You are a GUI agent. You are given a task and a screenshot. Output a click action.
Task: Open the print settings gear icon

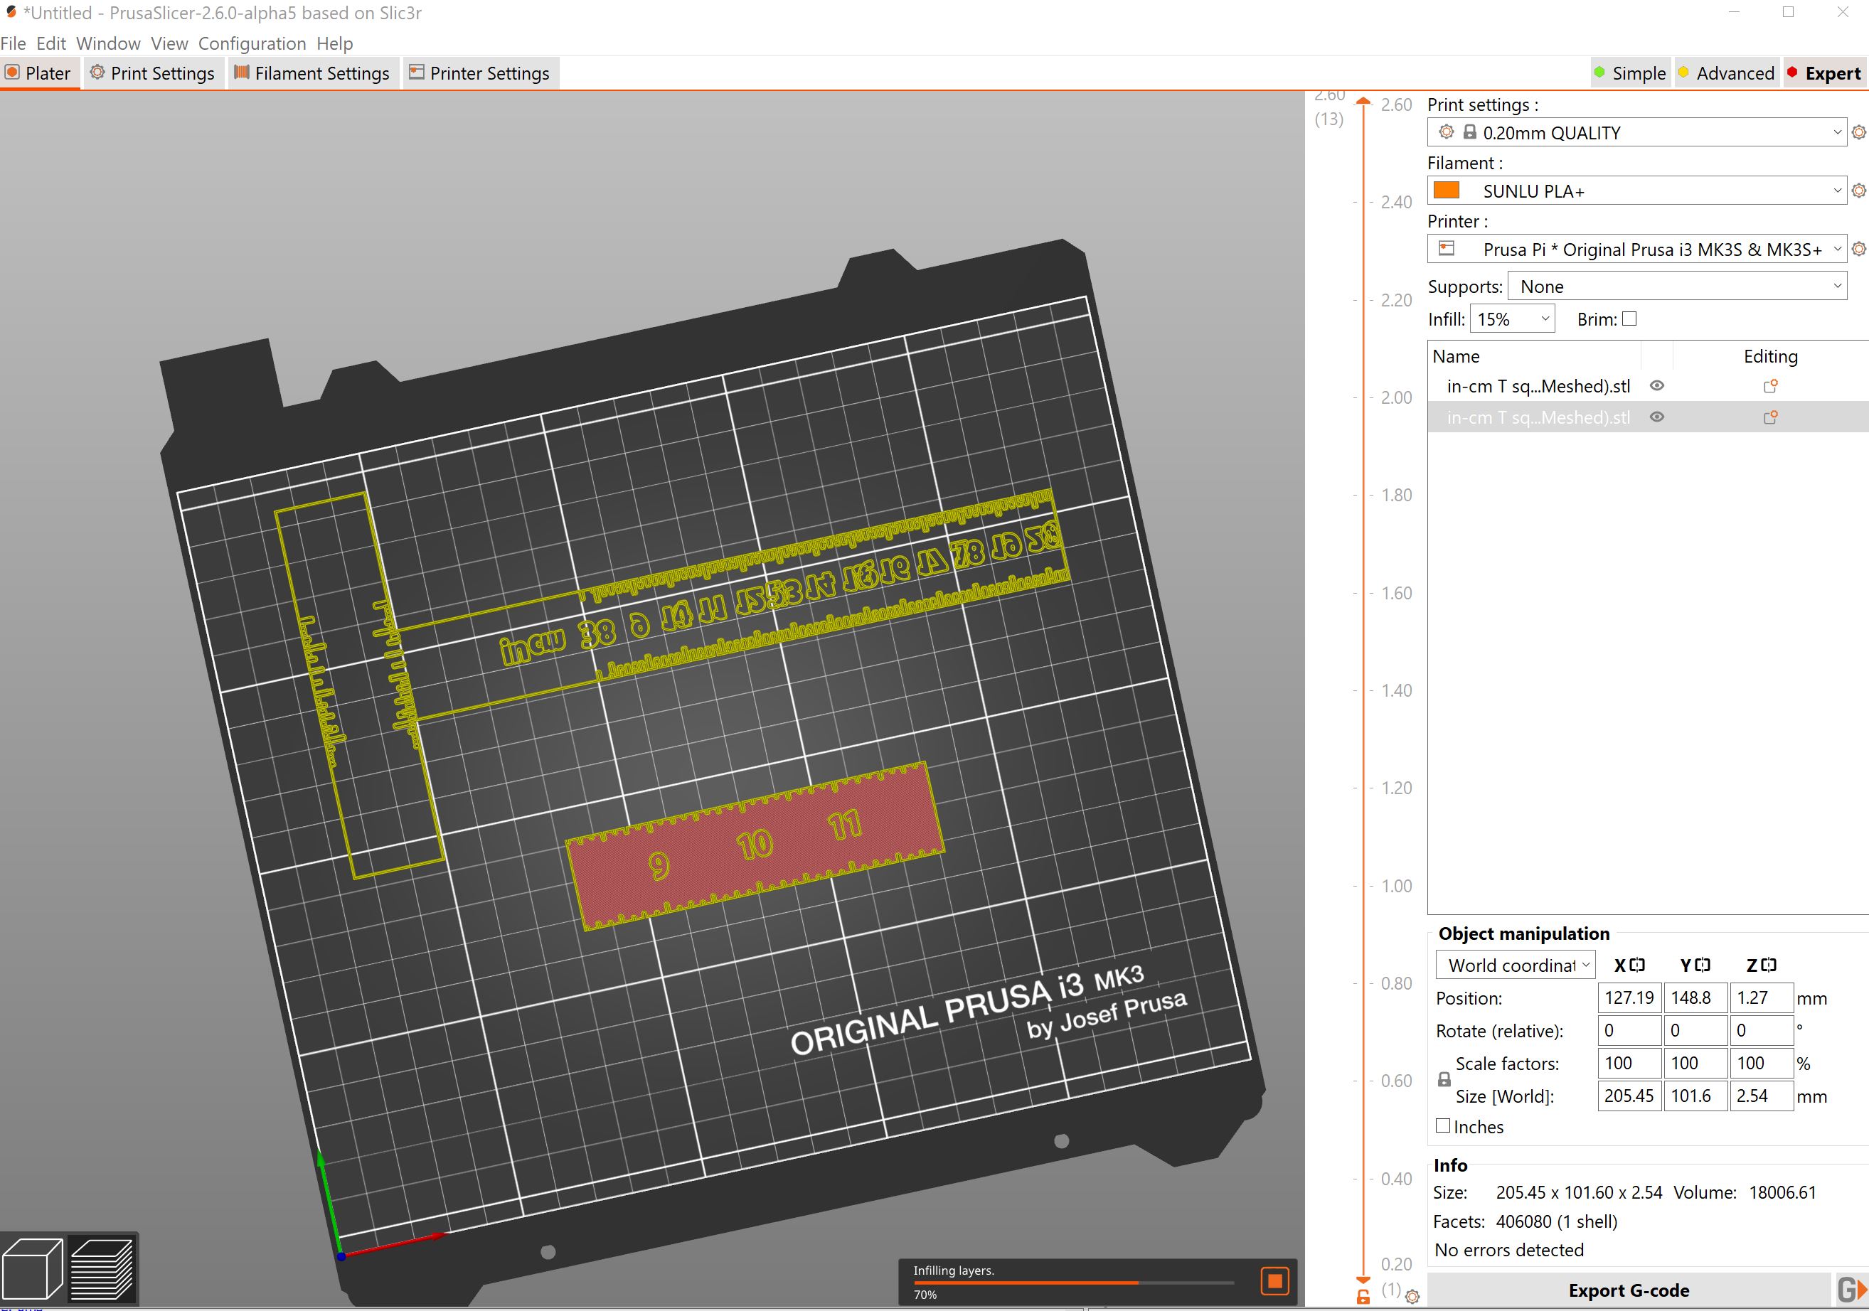coord(1858,132)
